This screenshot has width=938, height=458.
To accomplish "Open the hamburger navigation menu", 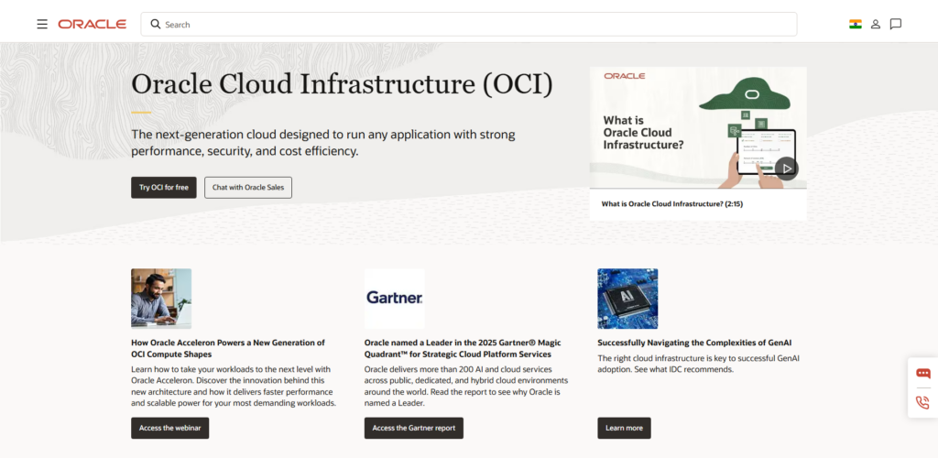I will [42, 25].
